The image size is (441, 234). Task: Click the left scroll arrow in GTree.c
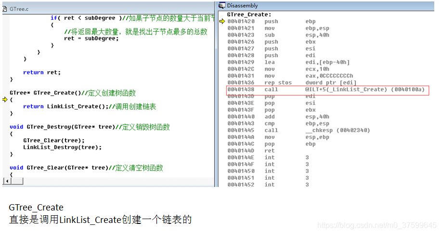(7, 181)
